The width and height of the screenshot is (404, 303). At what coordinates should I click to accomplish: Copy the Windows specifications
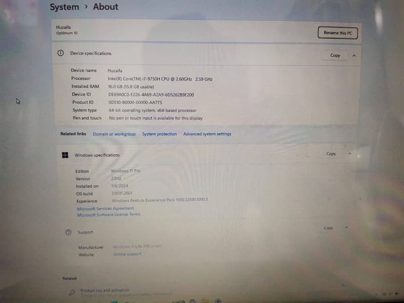(x=331, y=154)
